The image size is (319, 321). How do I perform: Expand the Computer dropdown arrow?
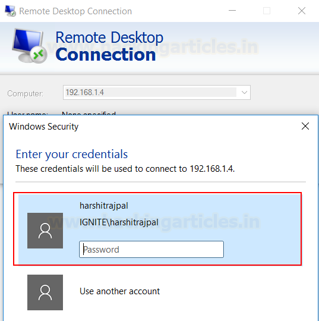click(x=244, y=92)
